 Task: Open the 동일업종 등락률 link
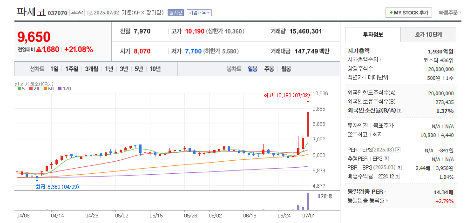368,201
